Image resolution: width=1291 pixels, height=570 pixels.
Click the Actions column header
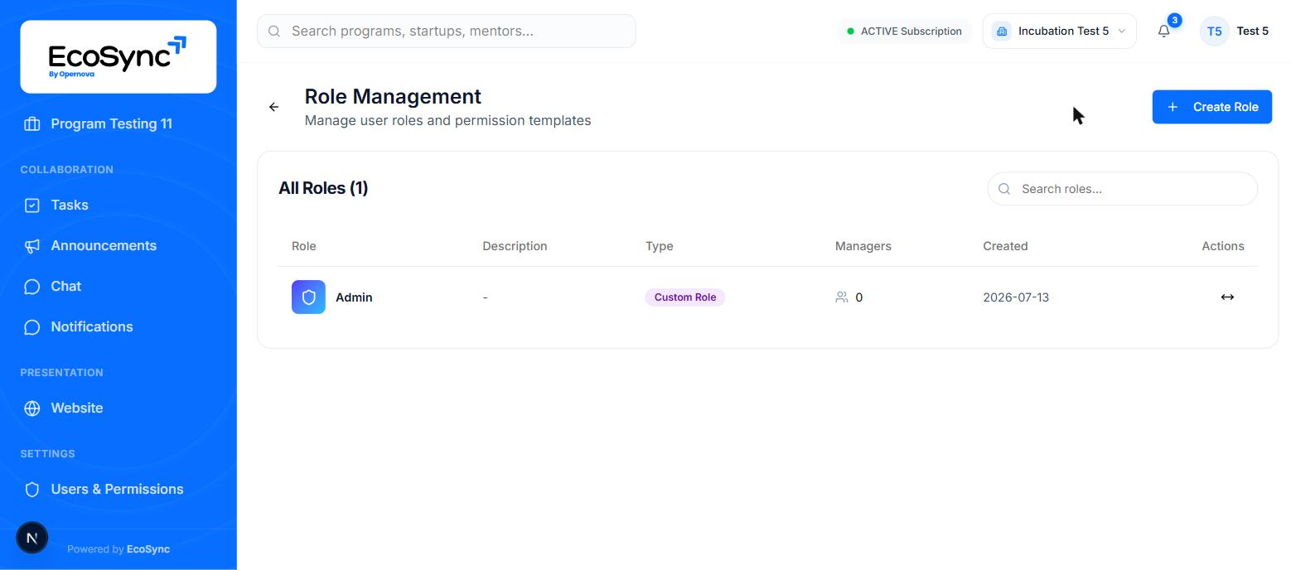(1223, 246)
